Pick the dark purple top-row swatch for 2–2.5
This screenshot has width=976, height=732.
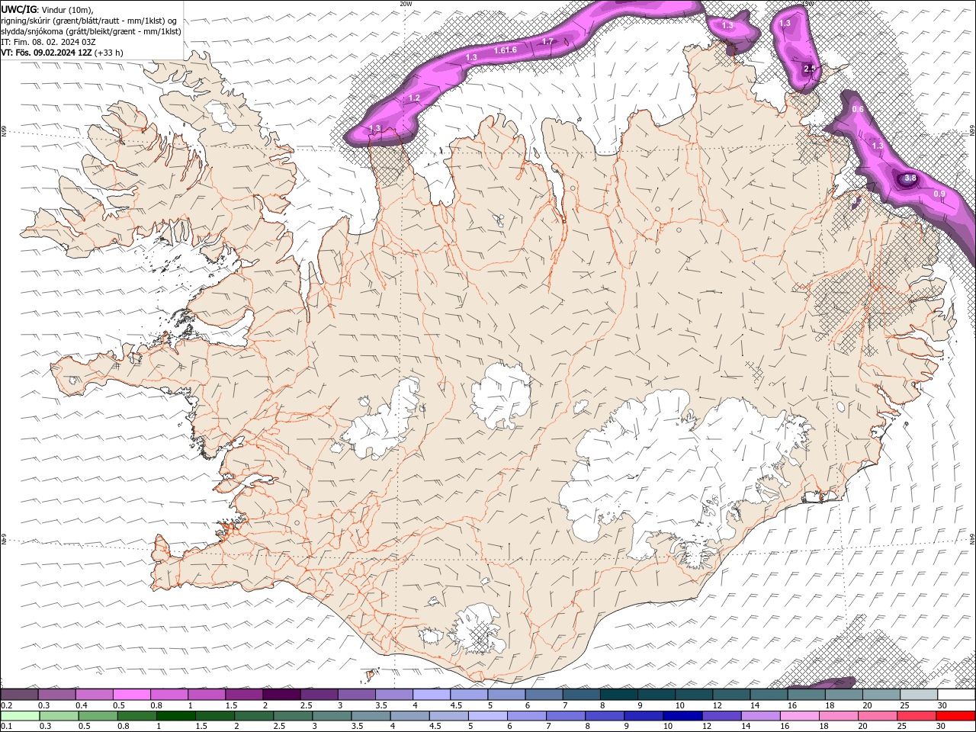(282, 694)
